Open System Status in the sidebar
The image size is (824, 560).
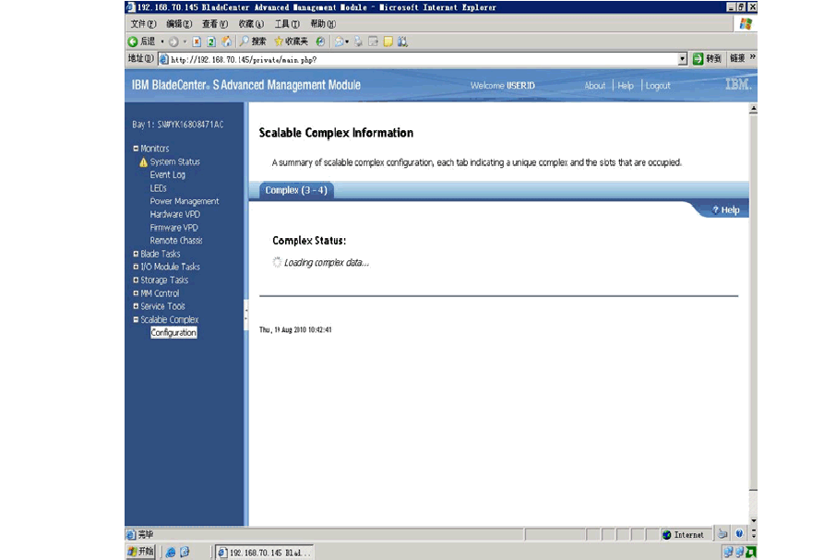pyautogui.click(x=175, y=161)
